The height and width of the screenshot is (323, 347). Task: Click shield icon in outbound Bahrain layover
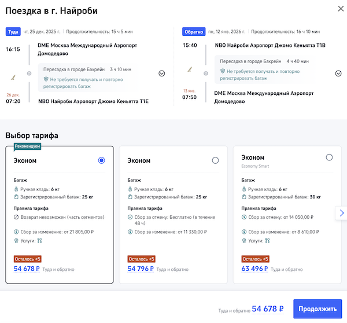[x=46, y=78]
